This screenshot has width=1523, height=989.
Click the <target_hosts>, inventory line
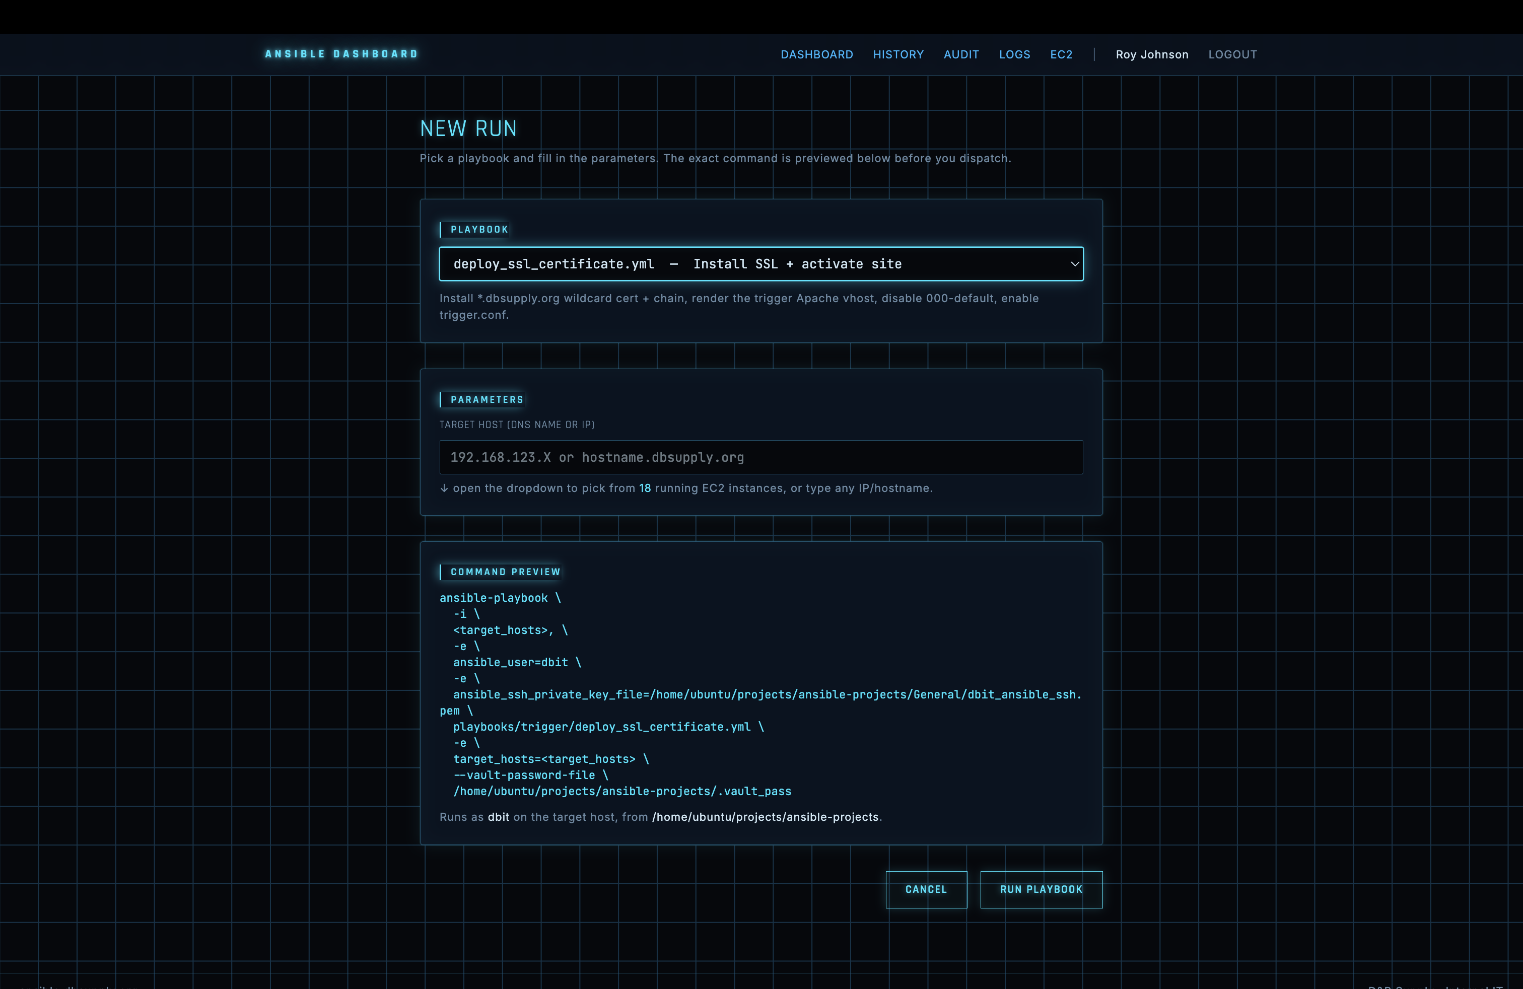510,630
